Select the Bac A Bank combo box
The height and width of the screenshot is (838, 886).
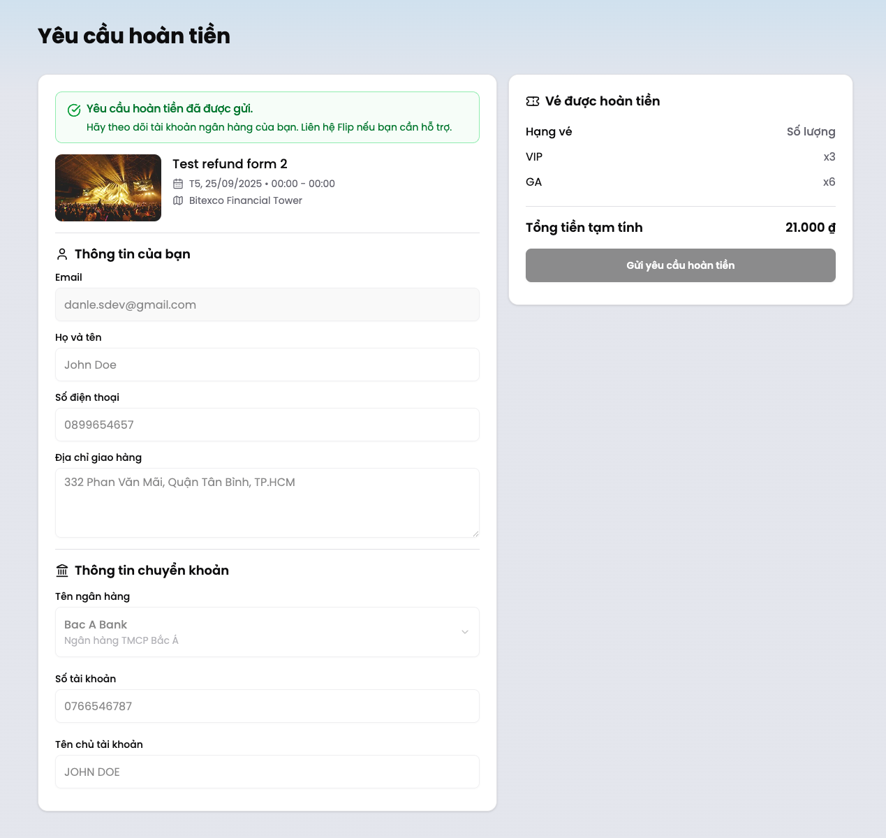[x=258, y=632]
